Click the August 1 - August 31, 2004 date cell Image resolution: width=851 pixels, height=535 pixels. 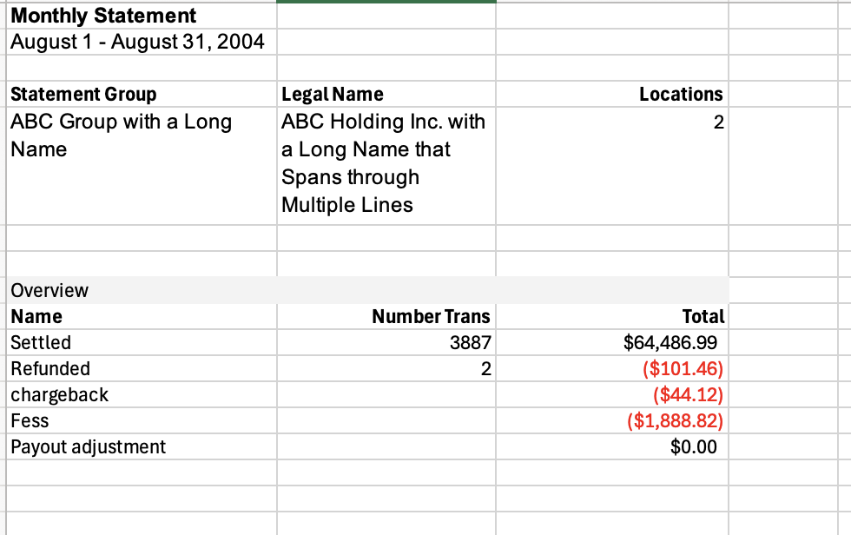(x=137, y=41)
